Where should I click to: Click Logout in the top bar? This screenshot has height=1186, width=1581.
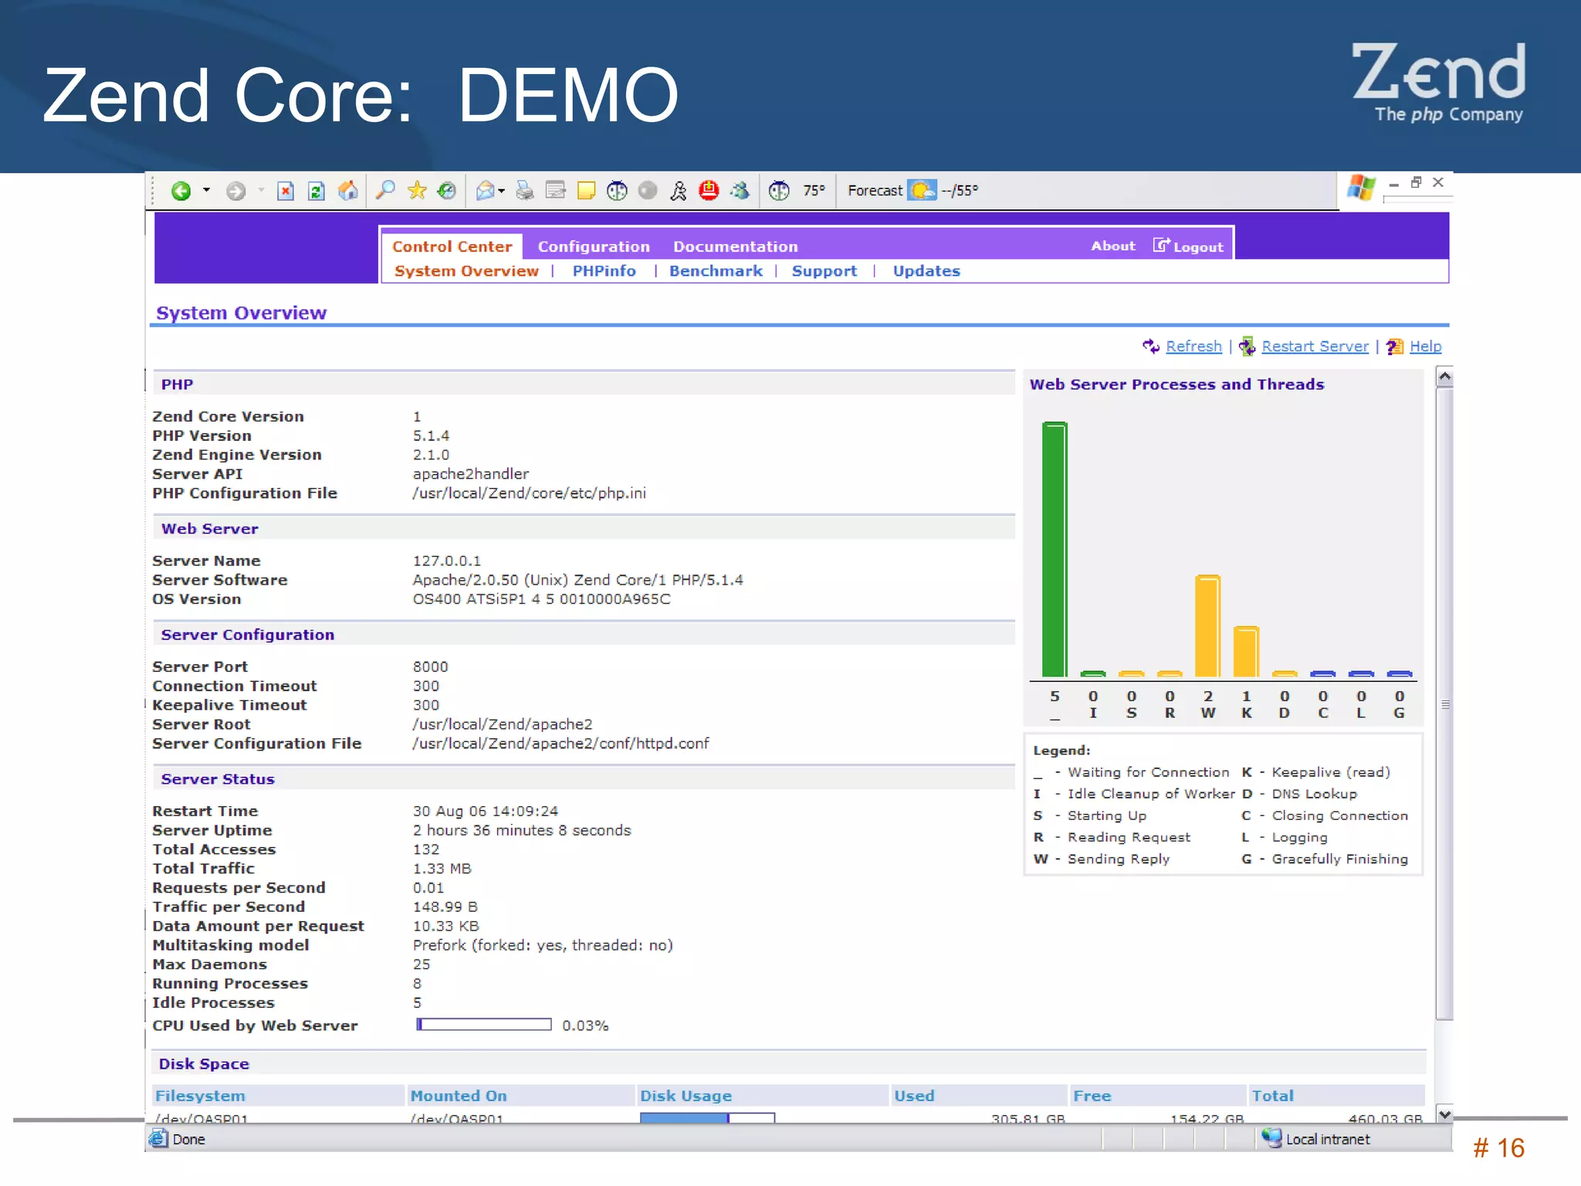1197,247
